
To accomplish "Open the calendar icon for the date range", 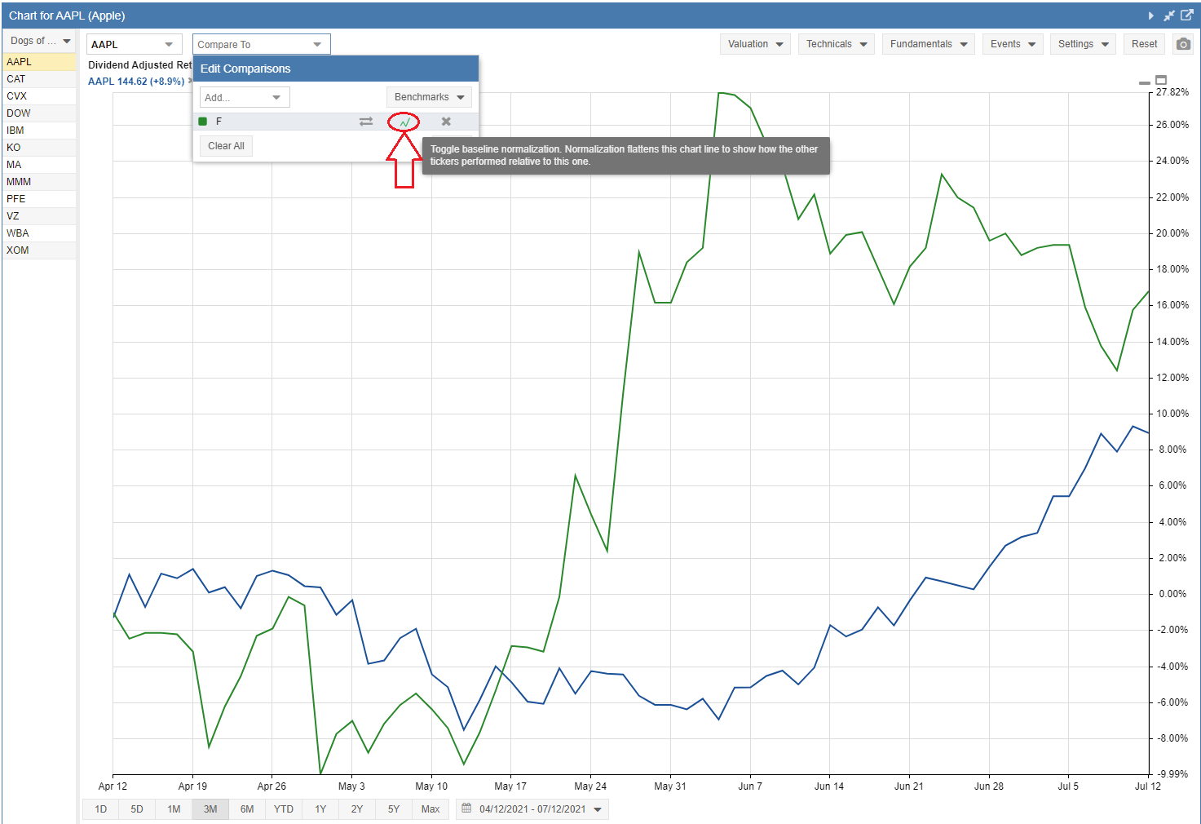I will tap(466, 808).
